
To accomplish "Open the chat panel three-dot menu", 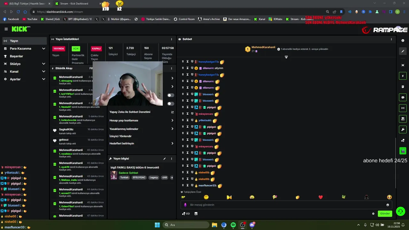I will (391, 39).
